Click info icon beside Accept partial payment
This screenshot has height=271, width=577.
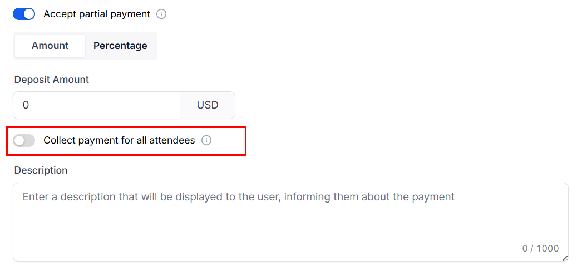[161, 14]
